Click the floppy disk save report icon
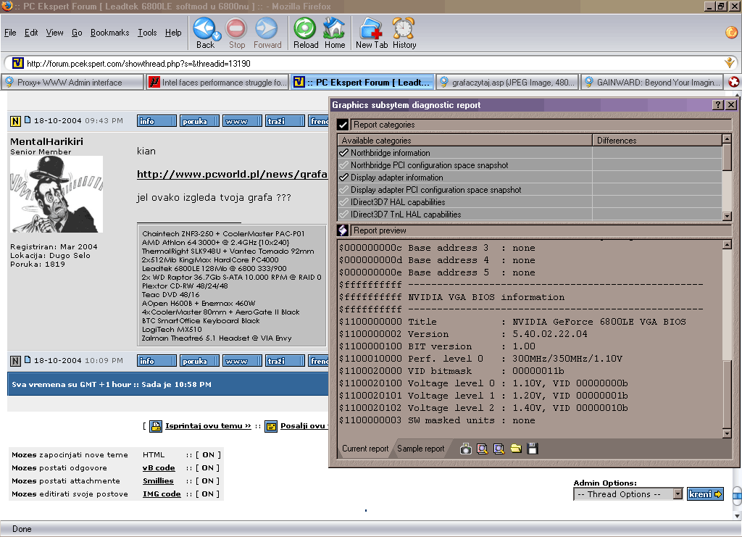Image resolution: width=742 pixels, height=537 pixels. click(533, 449)
